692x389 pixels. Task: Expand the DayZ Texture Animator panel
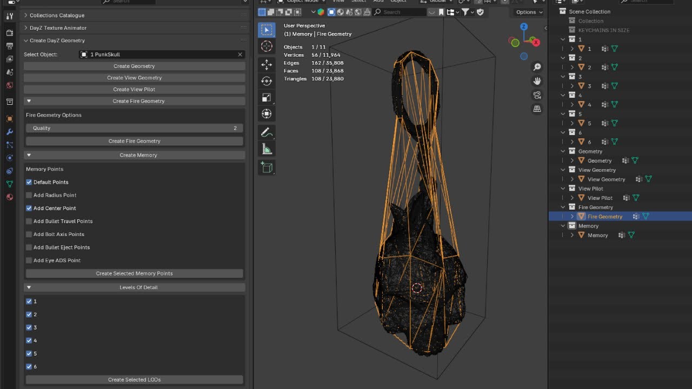tap(25, 28)
